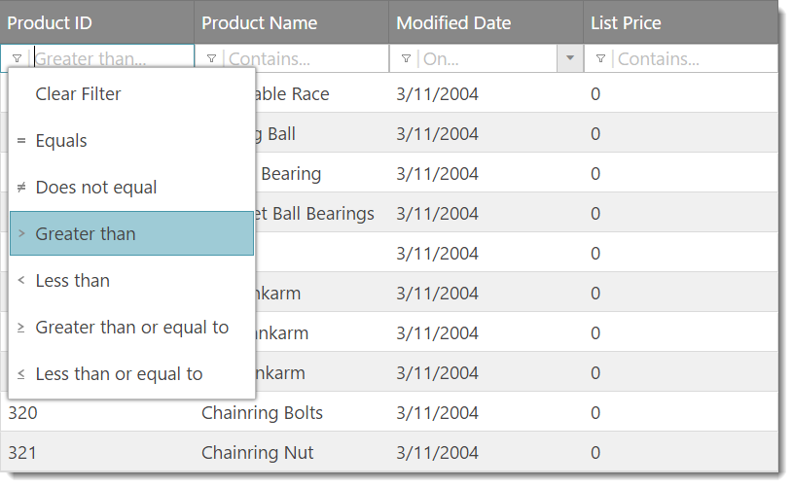Image resolution: width=793 pixels, height=487 pixels.
Task: Choose Equals filter operator
Action: point(61,141)
